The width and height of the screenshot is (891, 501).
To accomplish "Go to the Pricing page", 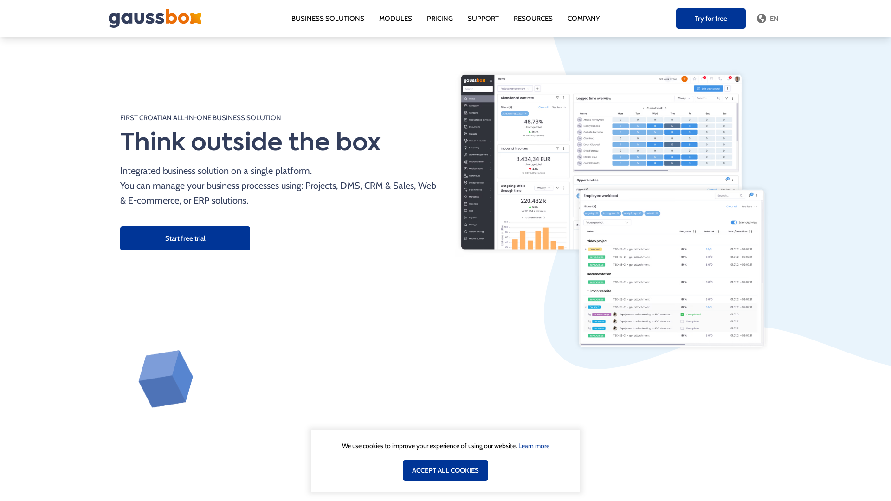I will point(440,19).
